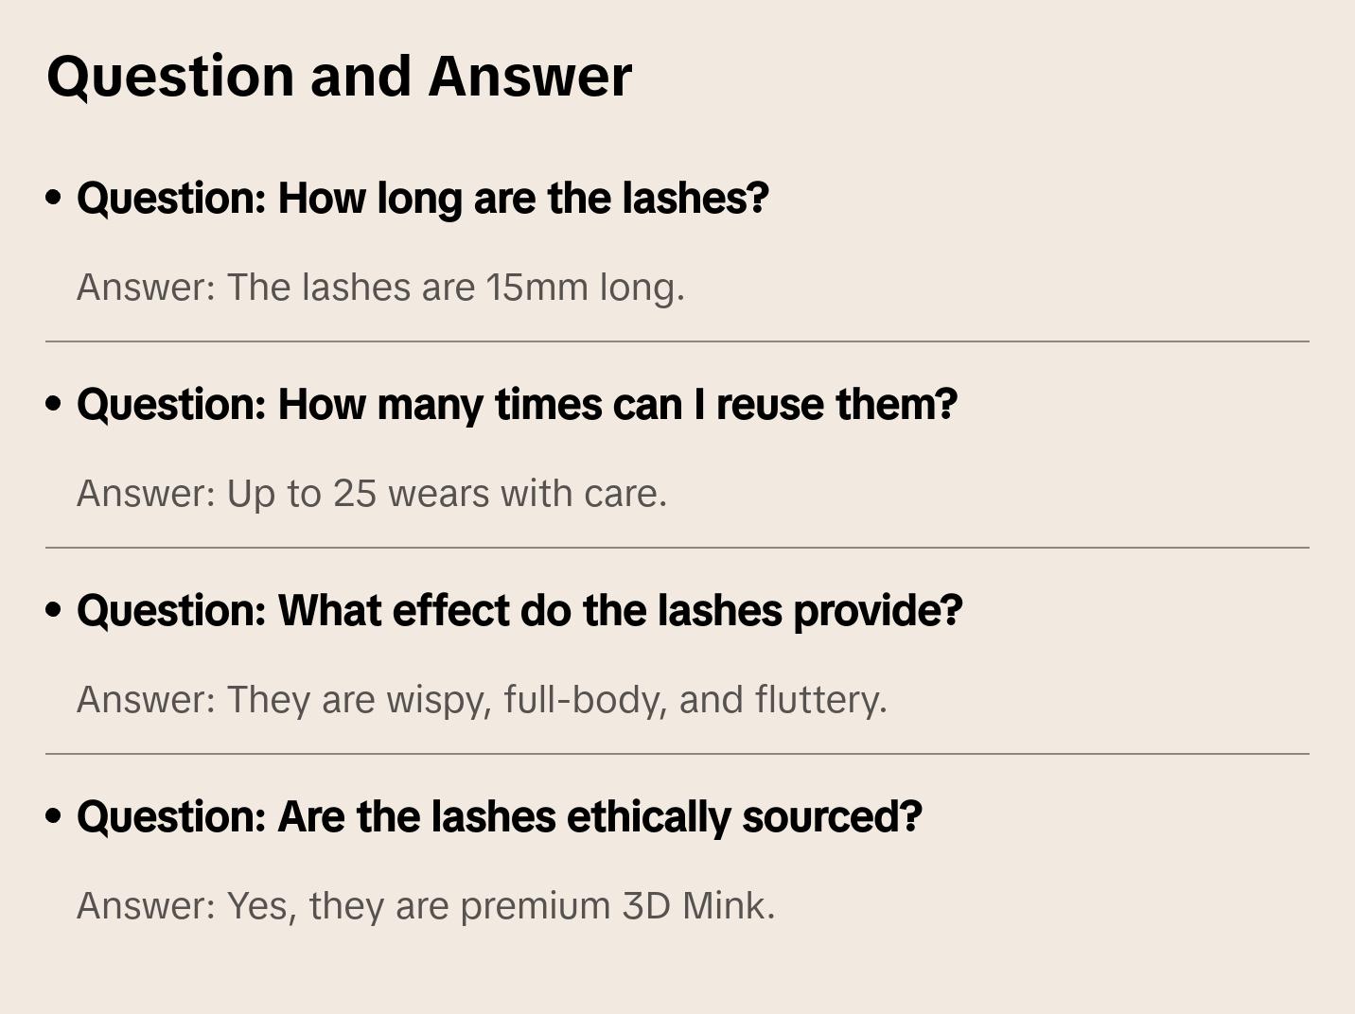1355x1014 pixels.
Task: Click the divider above the ethically sourced question
Action: coord(677,754)
